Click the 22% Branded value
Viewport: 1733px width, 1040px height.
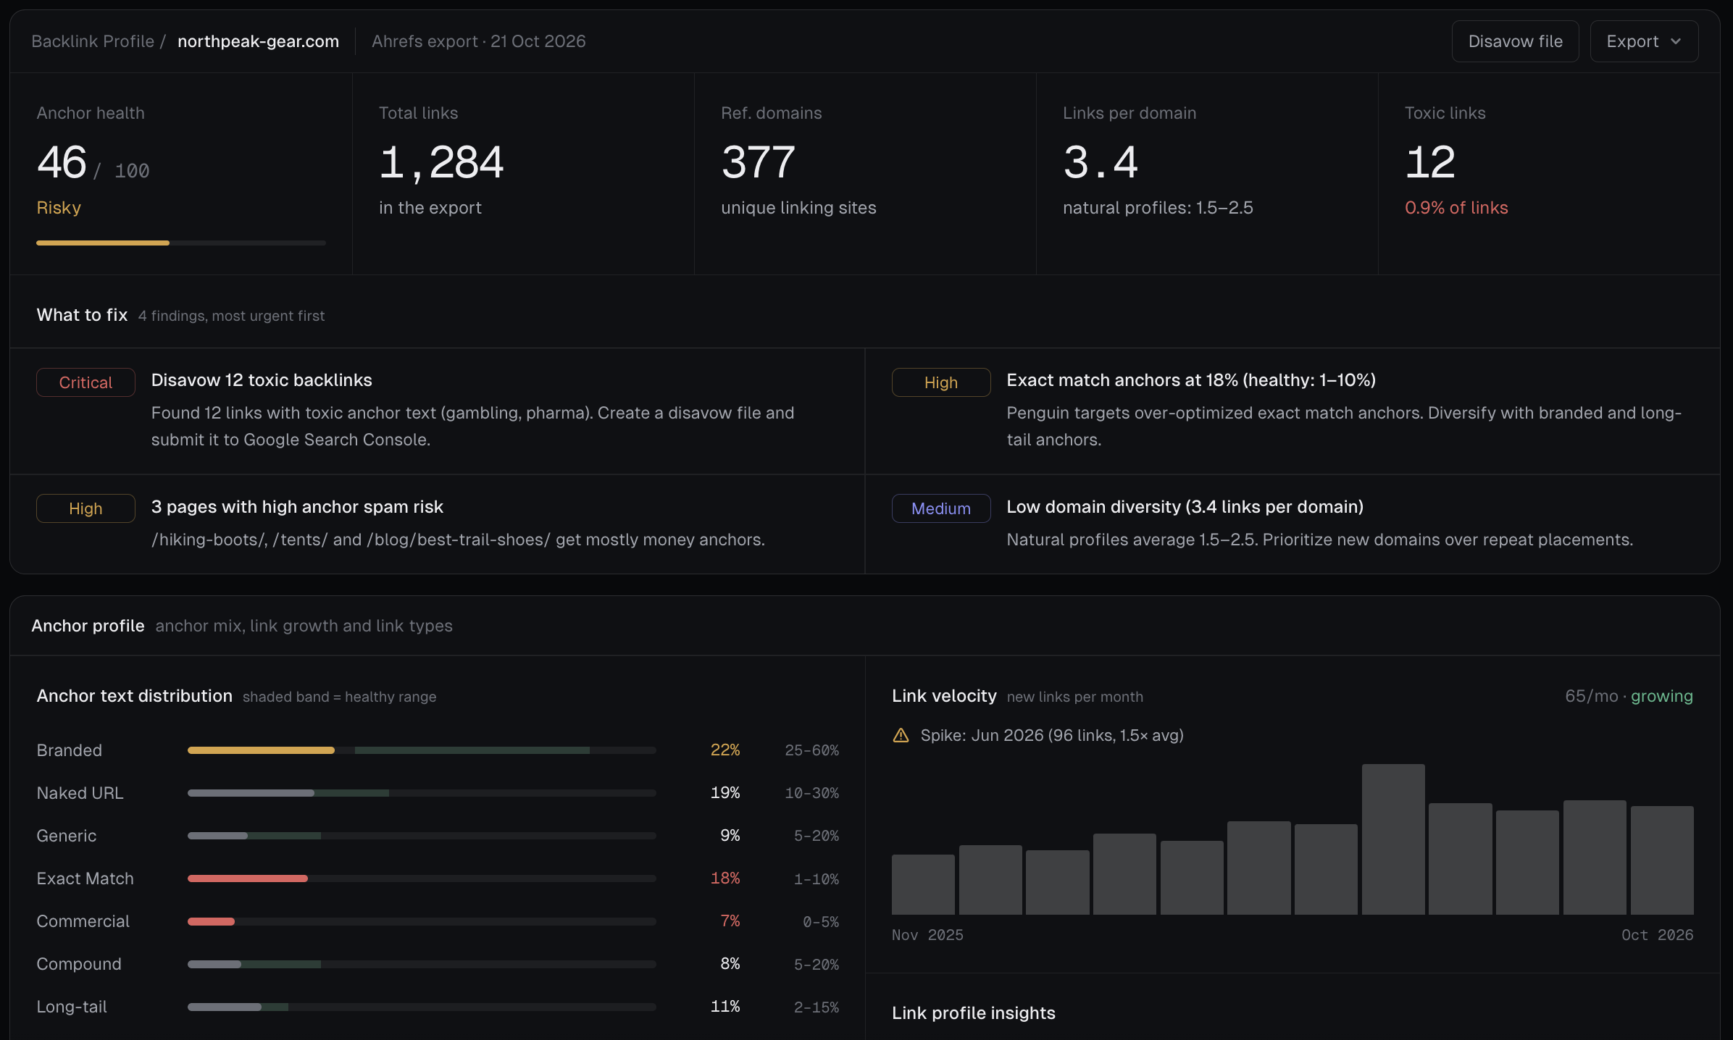725,750
